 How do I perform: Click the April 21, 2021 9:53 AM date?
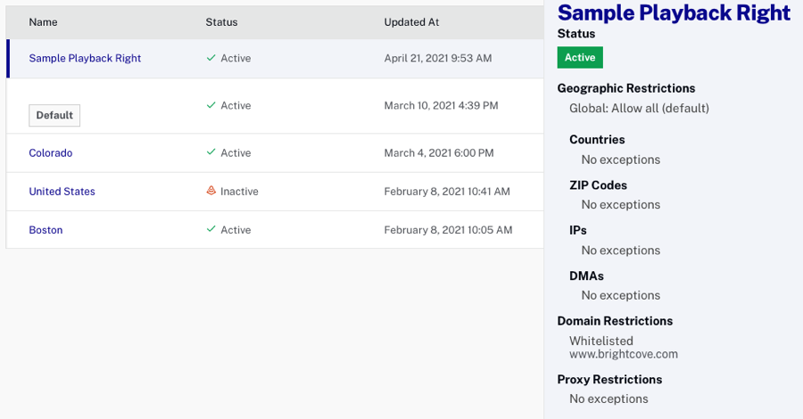(x=437, y=58)
